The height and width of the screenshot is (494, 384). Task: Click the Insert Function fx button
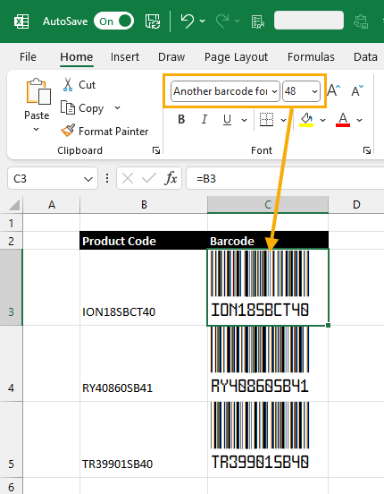(171, 179)
